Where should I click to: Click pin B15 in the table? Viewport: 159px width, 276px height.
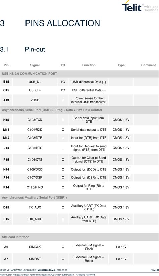(x=6, y=82)
